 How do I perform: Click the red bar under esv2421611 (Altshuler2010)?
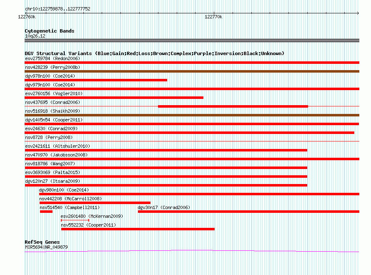(x=166, y=150)
